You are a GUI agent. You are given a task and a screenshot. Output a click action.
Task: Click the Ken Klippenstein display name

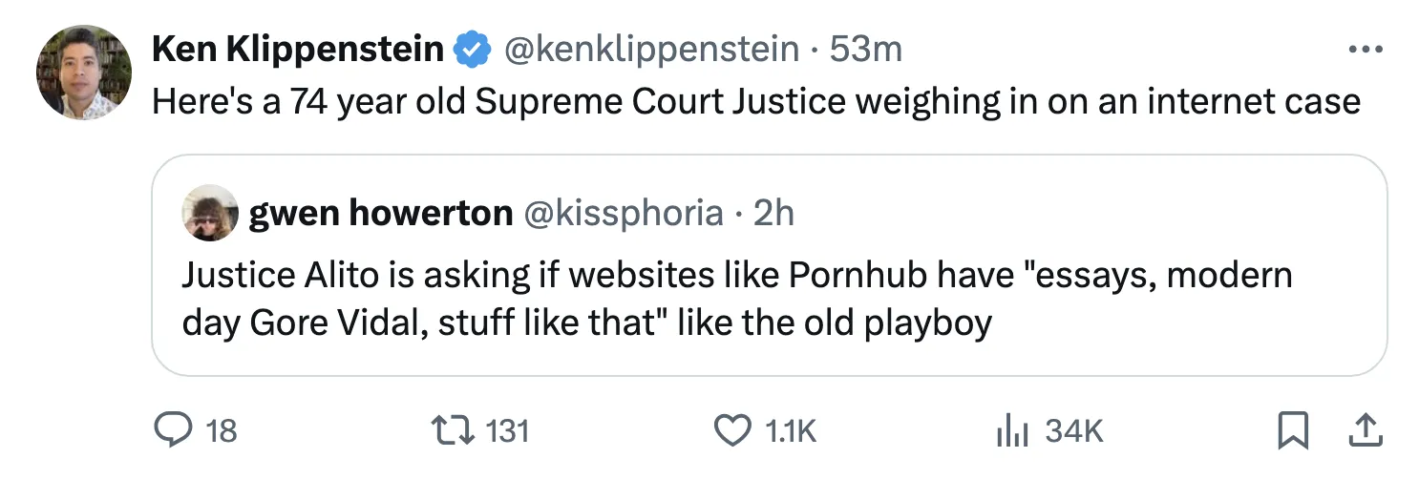298,49
